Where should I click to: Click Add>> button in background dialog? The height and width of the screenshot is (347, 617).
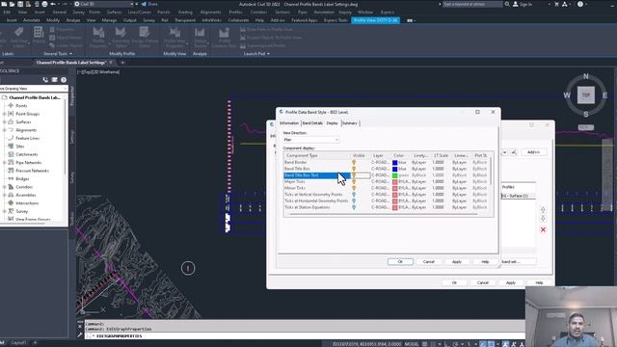(533, 152)
